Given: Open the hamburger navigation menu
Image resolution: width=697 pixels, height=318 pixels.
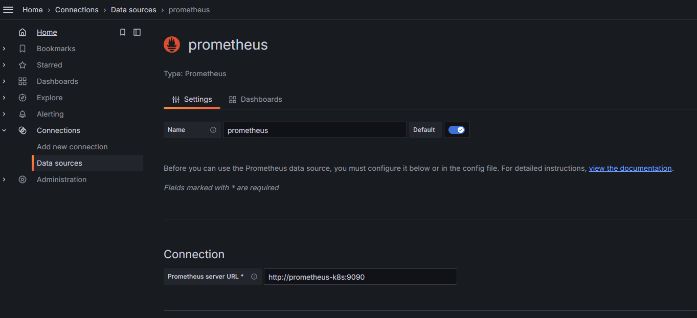Looking at the screenshot, I should pyautogui.click(x=8, y=10).
